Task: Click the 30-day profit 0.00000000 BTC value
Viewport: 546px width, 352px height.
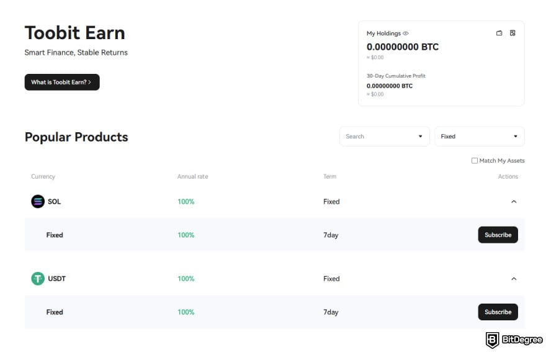Action: tap(389, 86)
